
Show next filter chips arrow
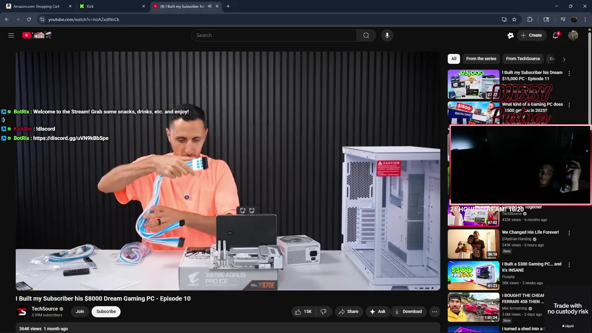point(564,59)
